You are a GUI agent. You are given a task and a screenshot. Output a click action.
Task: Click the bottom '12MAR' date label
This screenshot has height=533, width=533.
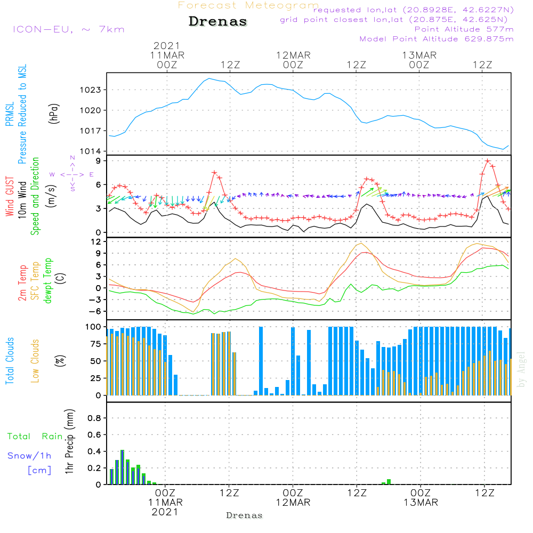(x=293, y=503)
